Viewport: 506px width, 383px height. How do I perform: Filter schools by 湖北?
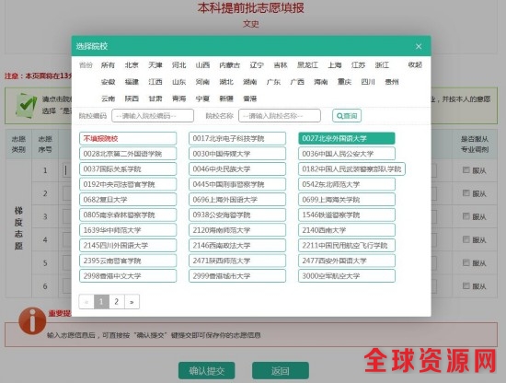click(x=226, y=82)
